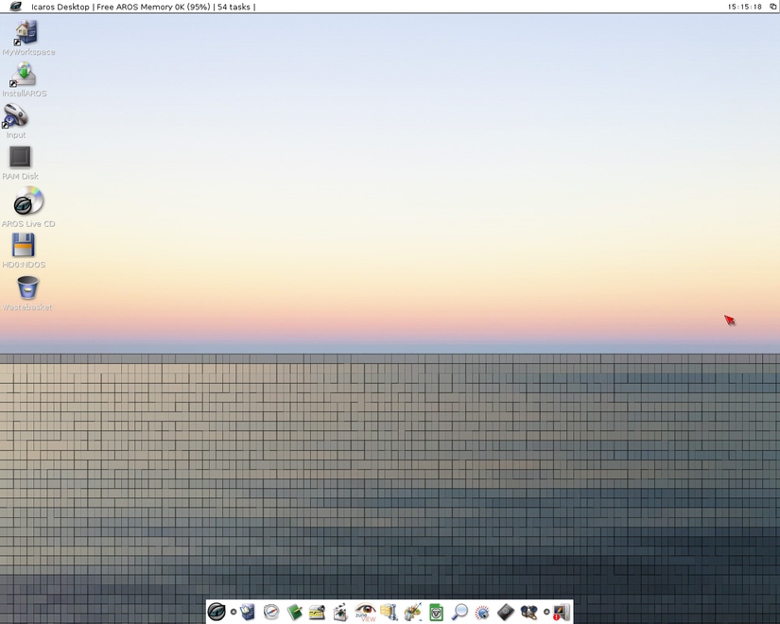
Task: Click the red exclamation icon at the dock end
Action: coord(560,612)
